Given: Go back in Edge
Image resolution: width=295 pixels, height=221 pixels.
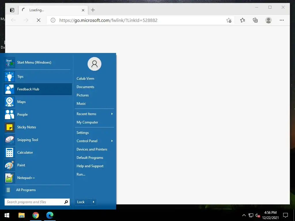Looking at the screenshot, I should (13, 20).
